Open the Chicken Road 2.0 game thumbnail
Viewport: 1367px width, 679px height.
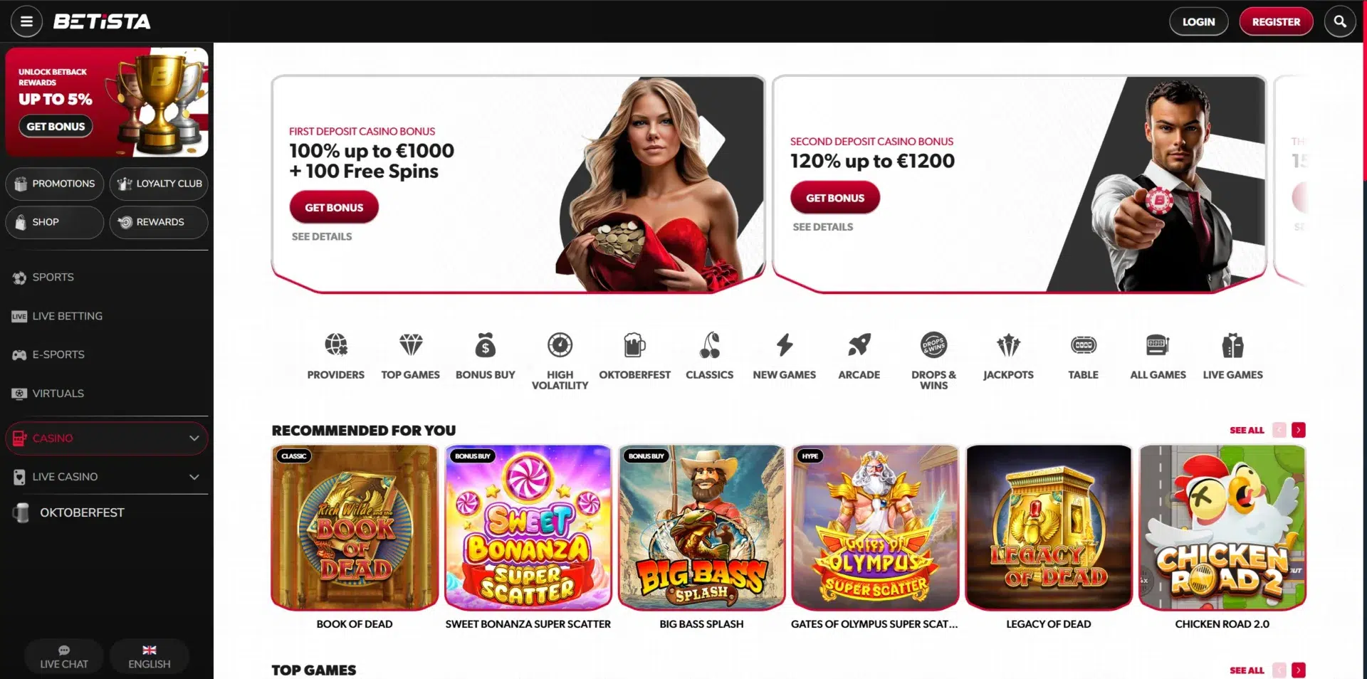pos(1222,527)
